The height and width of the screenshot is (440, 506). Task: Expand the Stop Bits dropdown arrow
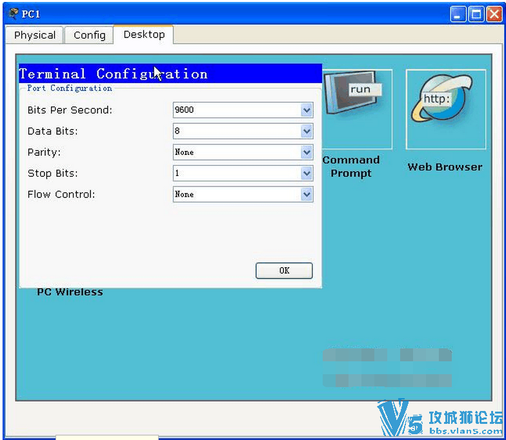click(307, 173)
